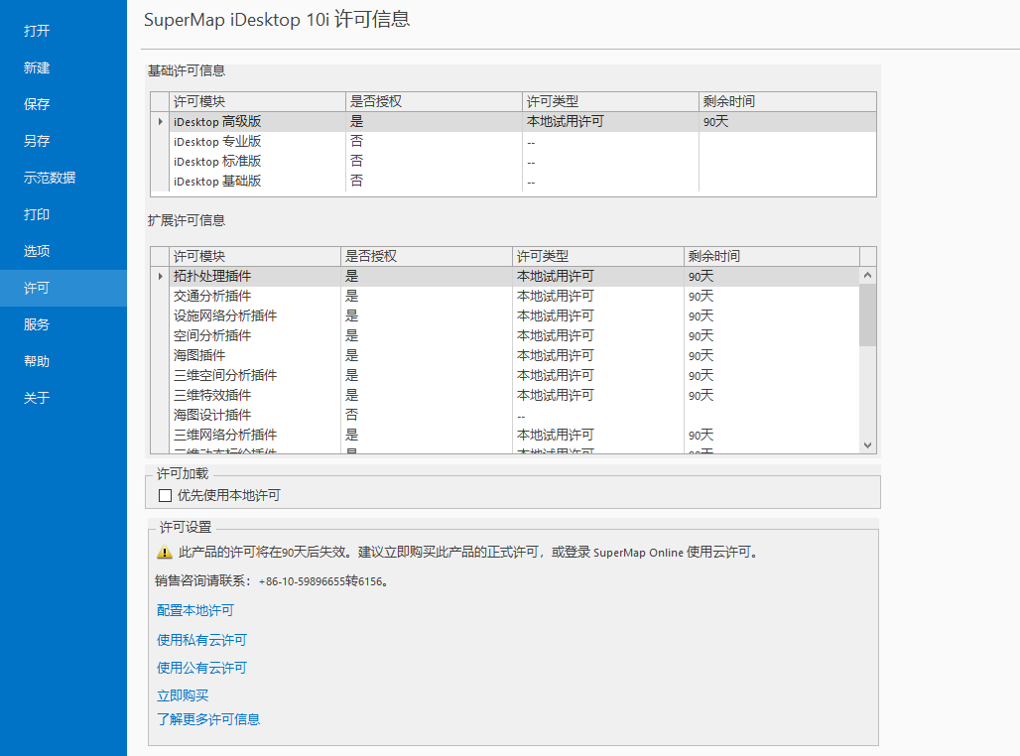Click 本地试用许可 cell for iDesktop 高级版

click(611, 122)
